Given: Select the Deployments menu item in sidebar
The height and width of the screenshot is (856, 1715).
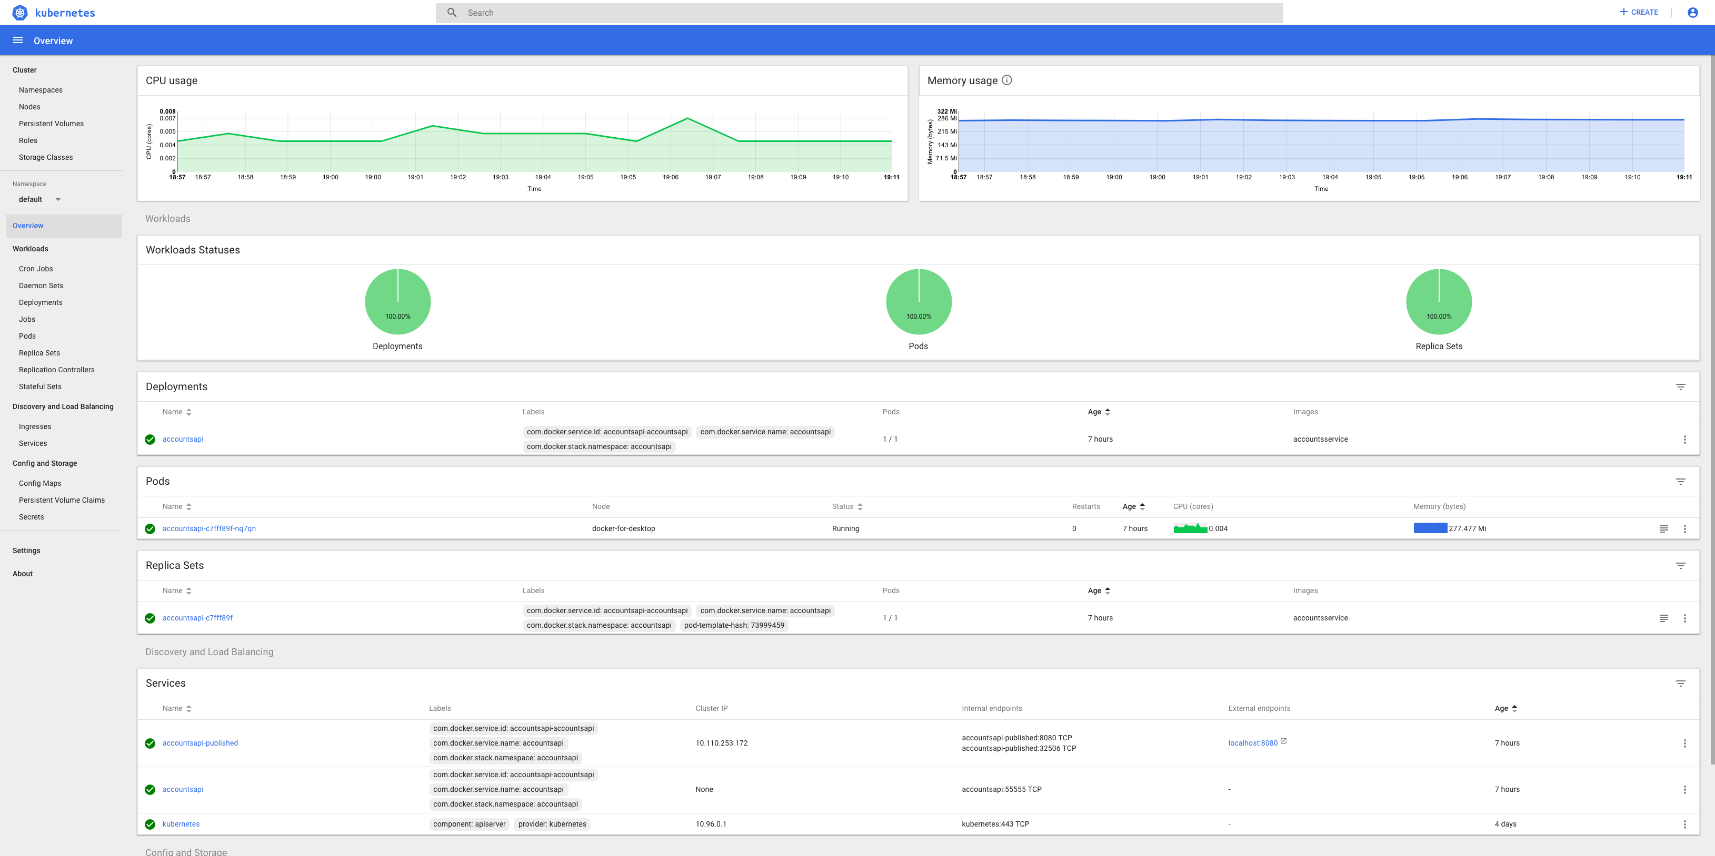Looking at the screenshot, I should point(41,302).
